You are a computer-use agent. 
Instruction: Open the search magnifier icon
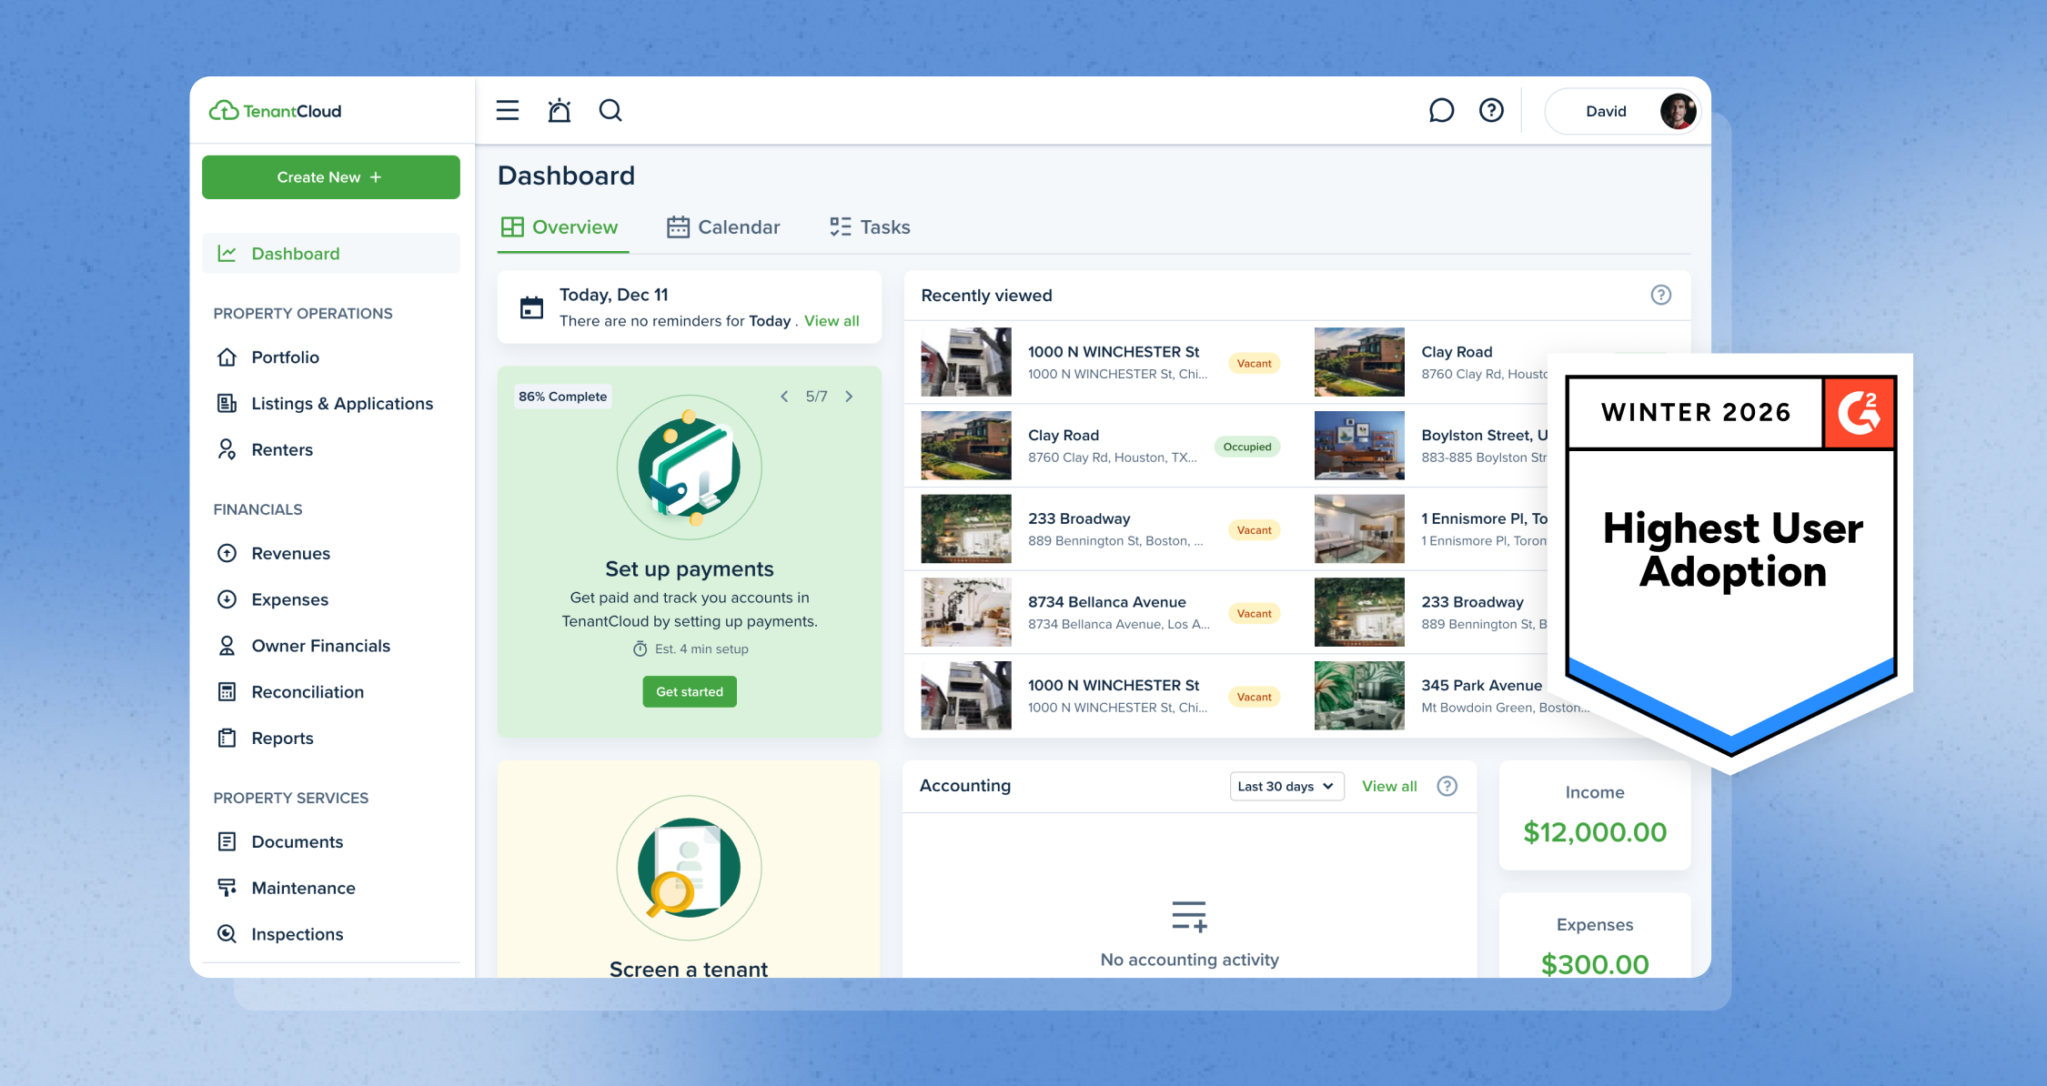coord(610,111)
